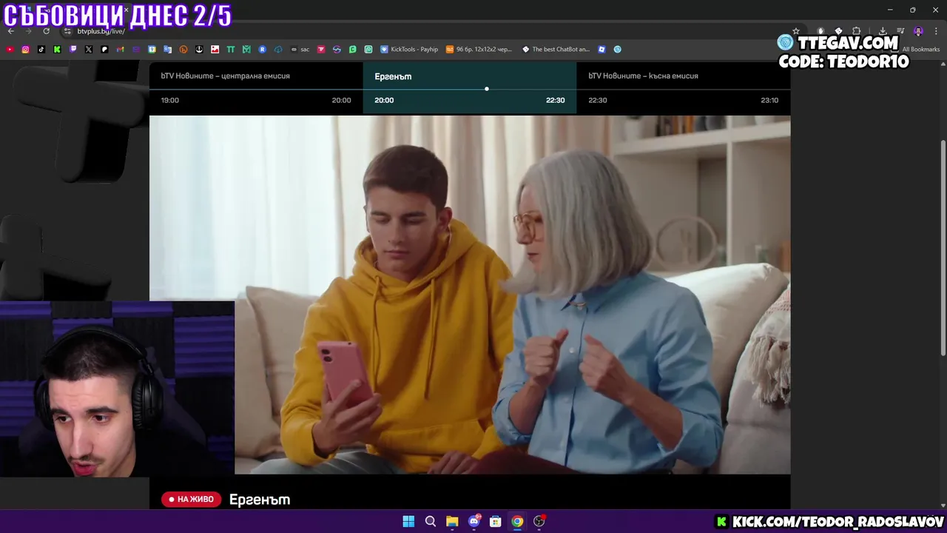Open the cloud download bookmark icon
Image resolution: width=947 pixels, height=533 pixels.
click(x=278, y=50)
